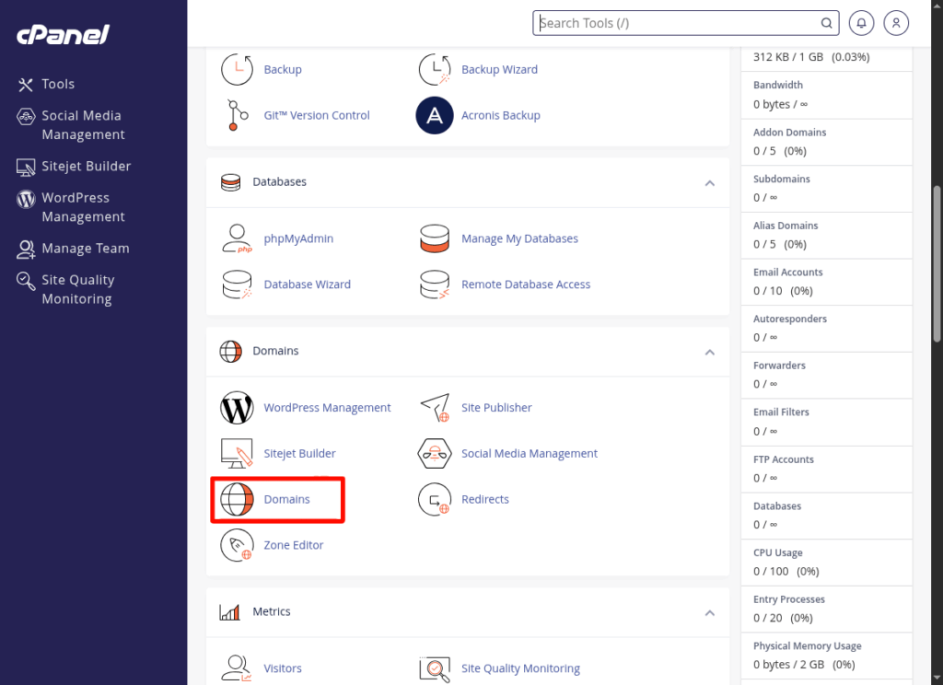Click the phpMyAdmin icon

click(238, 238)
